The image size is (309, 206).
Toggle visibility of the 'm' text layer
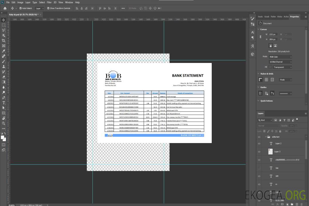259,185
